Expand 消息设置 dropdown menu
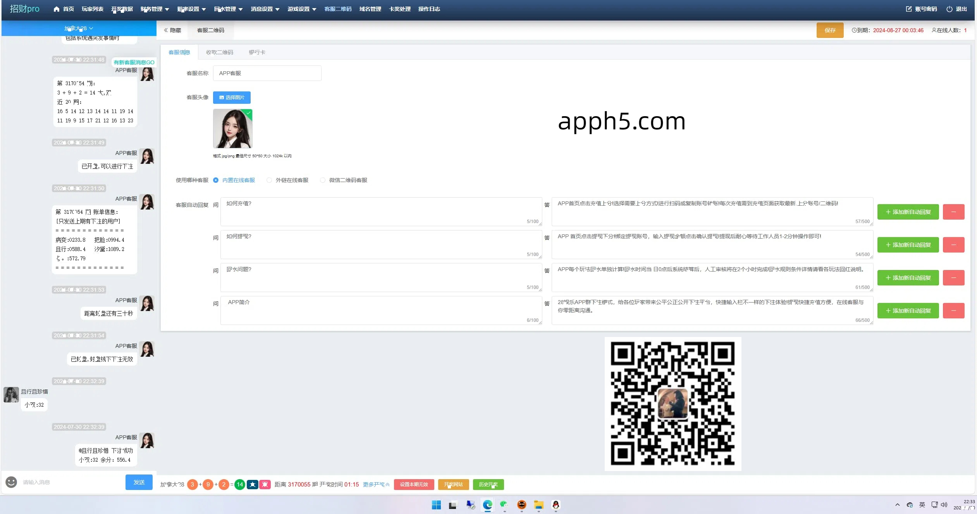This screenshot has width=977, height=514. tap(265, 9)
